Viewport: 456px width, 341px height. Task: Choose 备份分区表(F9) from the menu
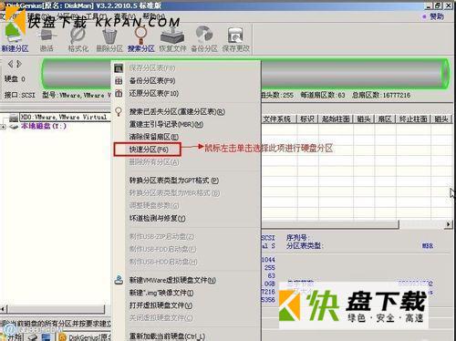coord(152,81)
